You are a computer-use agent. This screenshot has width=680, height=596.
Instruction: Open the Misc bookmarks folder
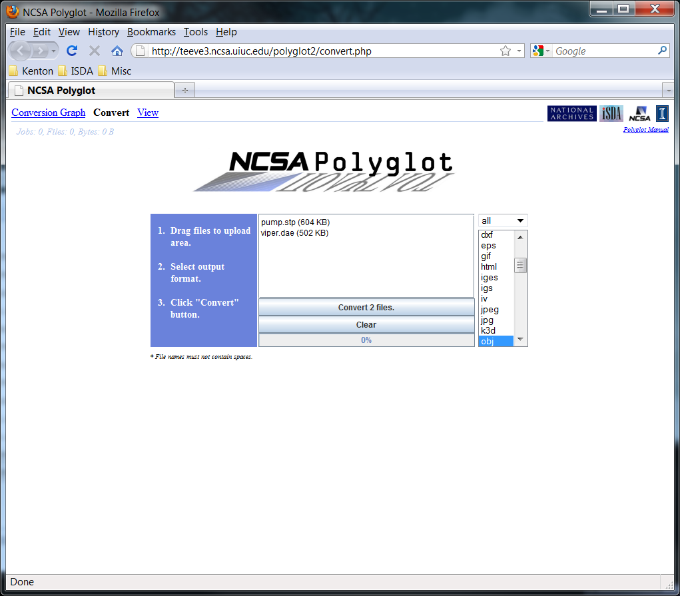pos(115,71)
